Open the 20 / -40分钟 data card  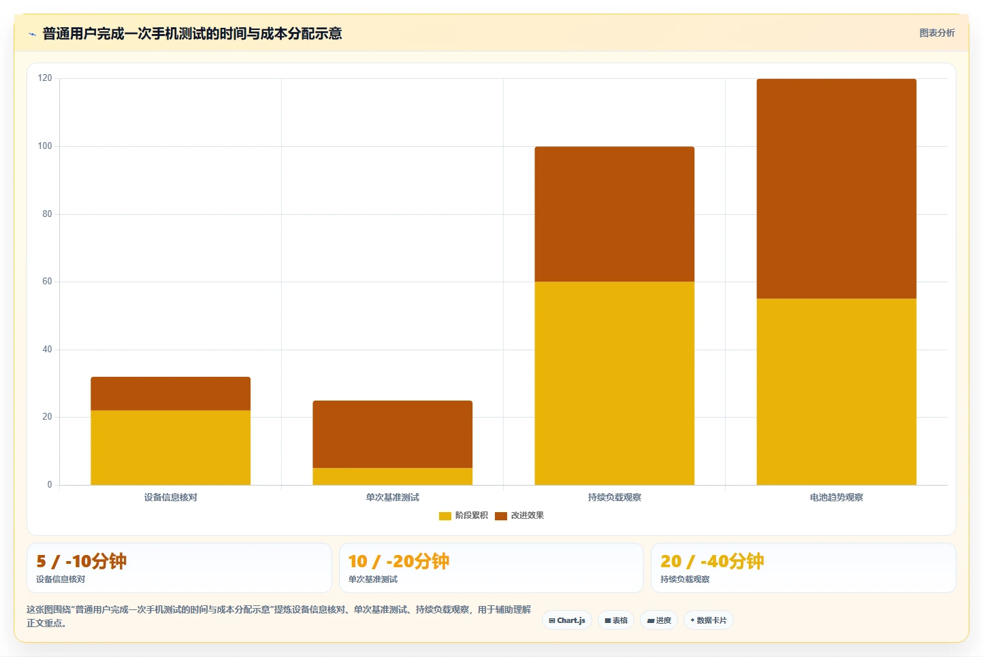803,568
